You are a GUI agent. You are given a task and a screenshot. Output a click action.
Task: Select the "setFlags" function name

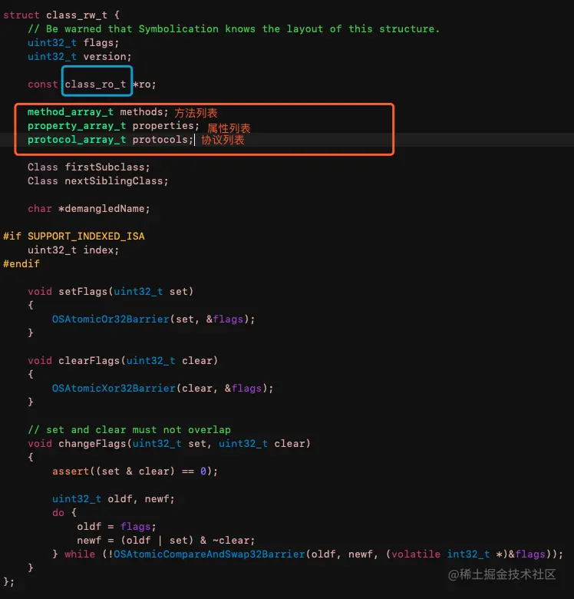click(x=83, y=292)
